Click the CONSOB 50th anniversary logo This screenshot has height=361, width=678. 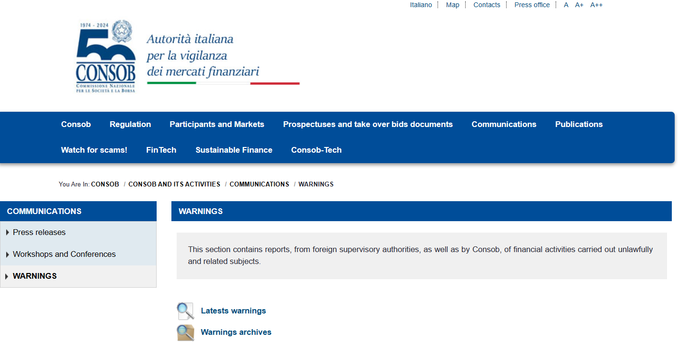pos(106,57)
